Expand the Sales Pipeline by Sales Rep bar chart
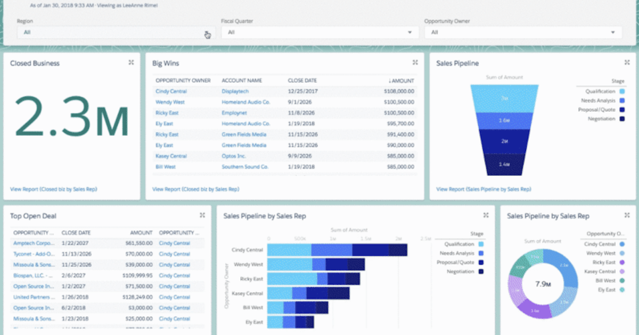Image resolution: width=639 pixels, height=335 pixels. coord(486,215)
